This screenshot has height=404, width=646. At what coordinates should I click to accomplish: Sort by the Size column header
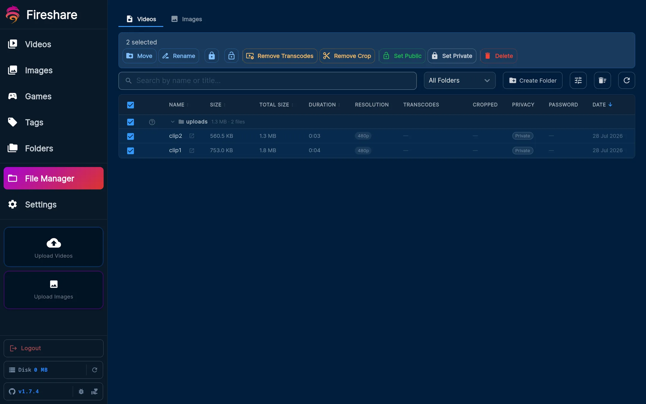[x=217, y=105]
